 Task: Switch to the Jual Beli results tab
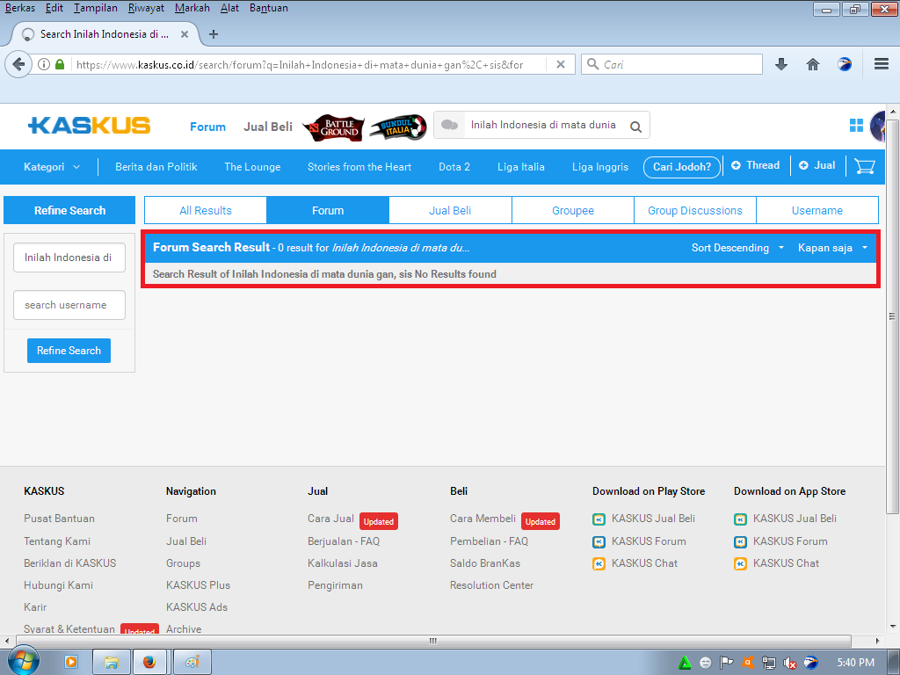click(x=450, y=211)
